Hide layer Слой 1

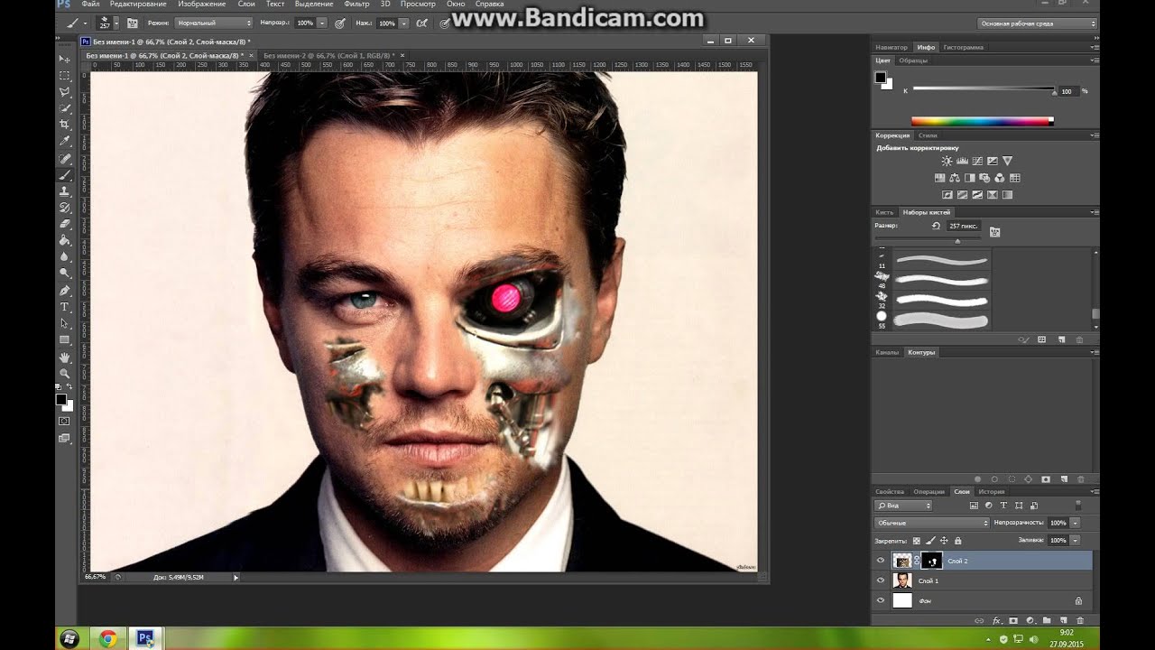tap(881, 580)
